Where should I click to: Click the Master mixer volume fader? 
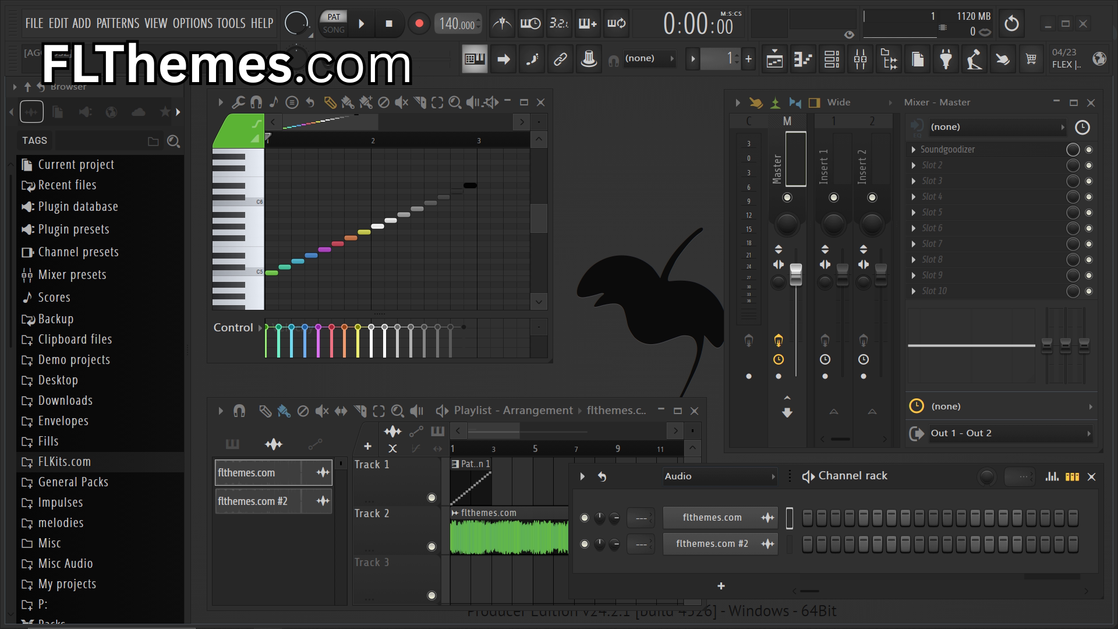coord(795,275)
